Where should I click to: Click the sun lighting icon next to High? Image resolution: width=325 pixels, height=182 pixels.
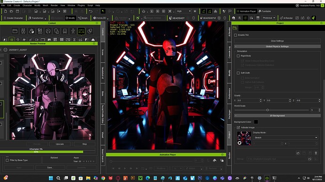tap(195, 11)
